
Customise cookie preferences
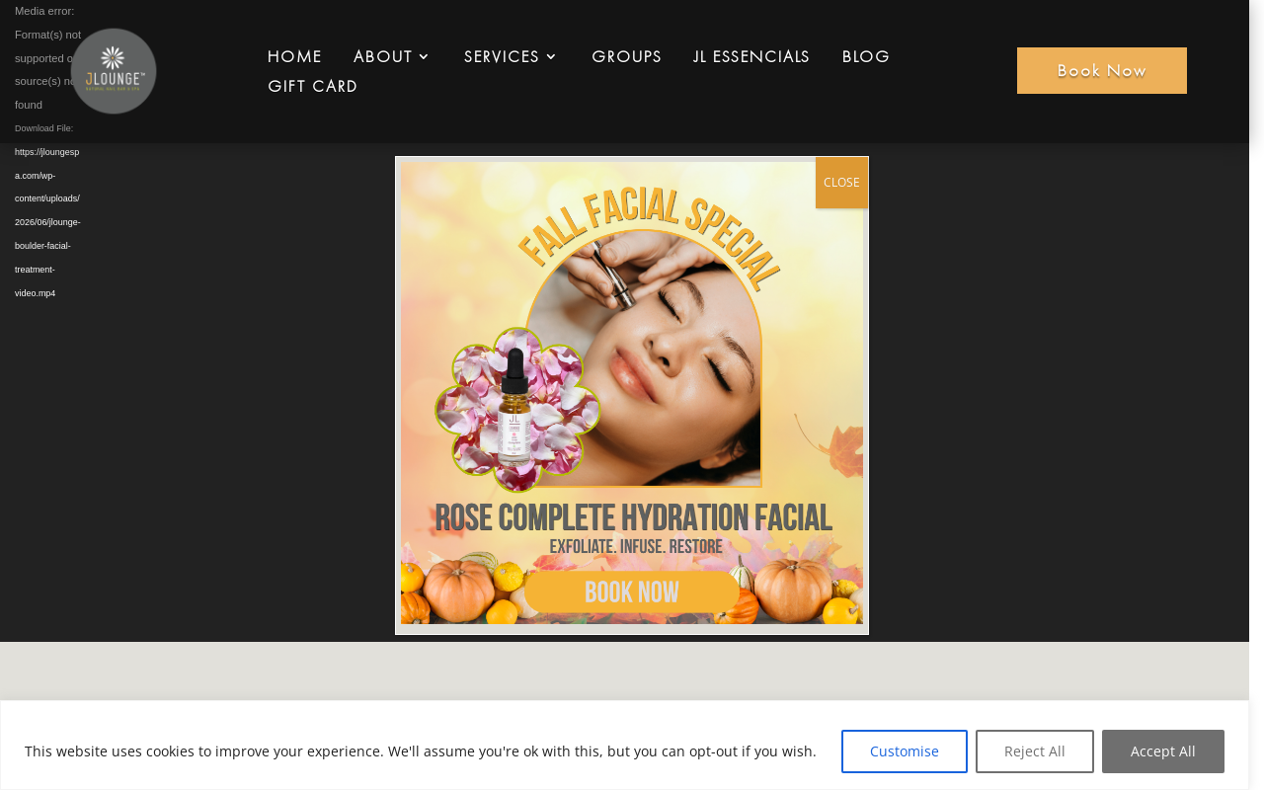[905, 751]
